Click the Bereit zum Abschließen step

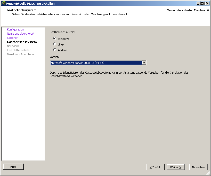pos(21,54)
